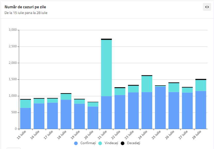Select the Confirmați bar for 15 iulie

click(26, 118)
